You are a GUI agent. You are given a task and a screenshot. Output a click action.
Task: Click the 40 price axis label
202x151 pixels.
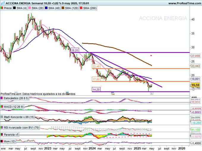[x=193, y=20]
